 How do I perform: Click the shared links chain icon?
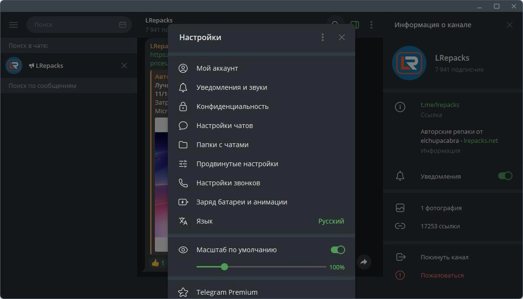[x=400, y=226]
